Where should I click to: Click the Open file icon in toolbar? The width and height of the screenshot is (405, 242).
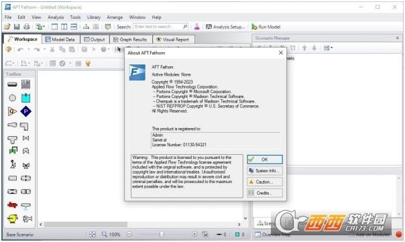pyautogui.click(x=7, y=27)
